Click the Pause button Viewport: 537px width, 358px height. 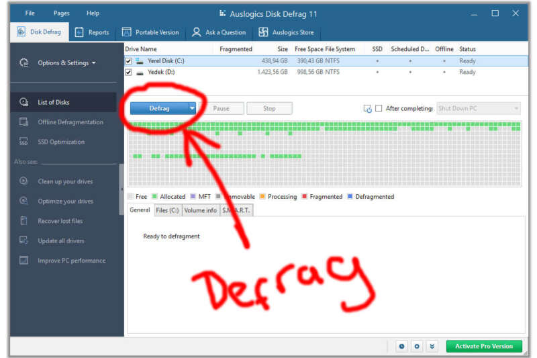click(222, 108)
